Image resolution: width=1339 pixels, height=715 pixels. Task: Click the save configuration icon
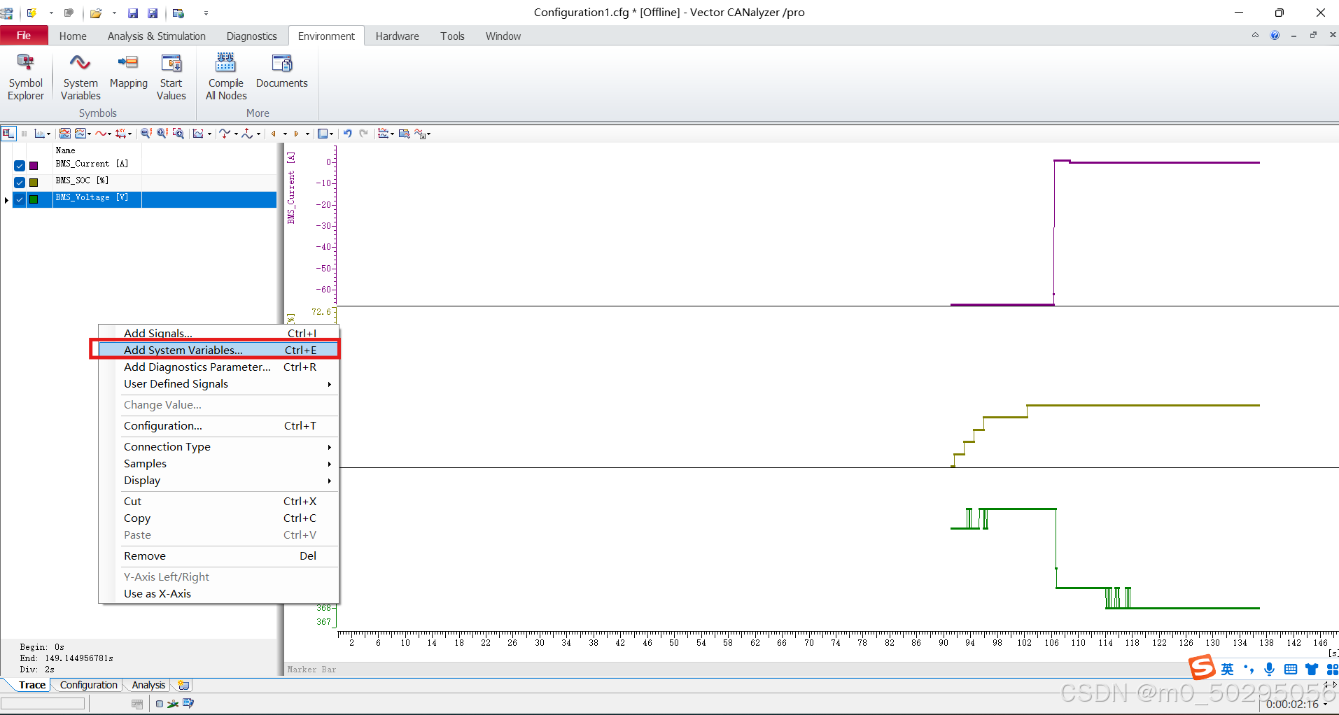(133, 13)
